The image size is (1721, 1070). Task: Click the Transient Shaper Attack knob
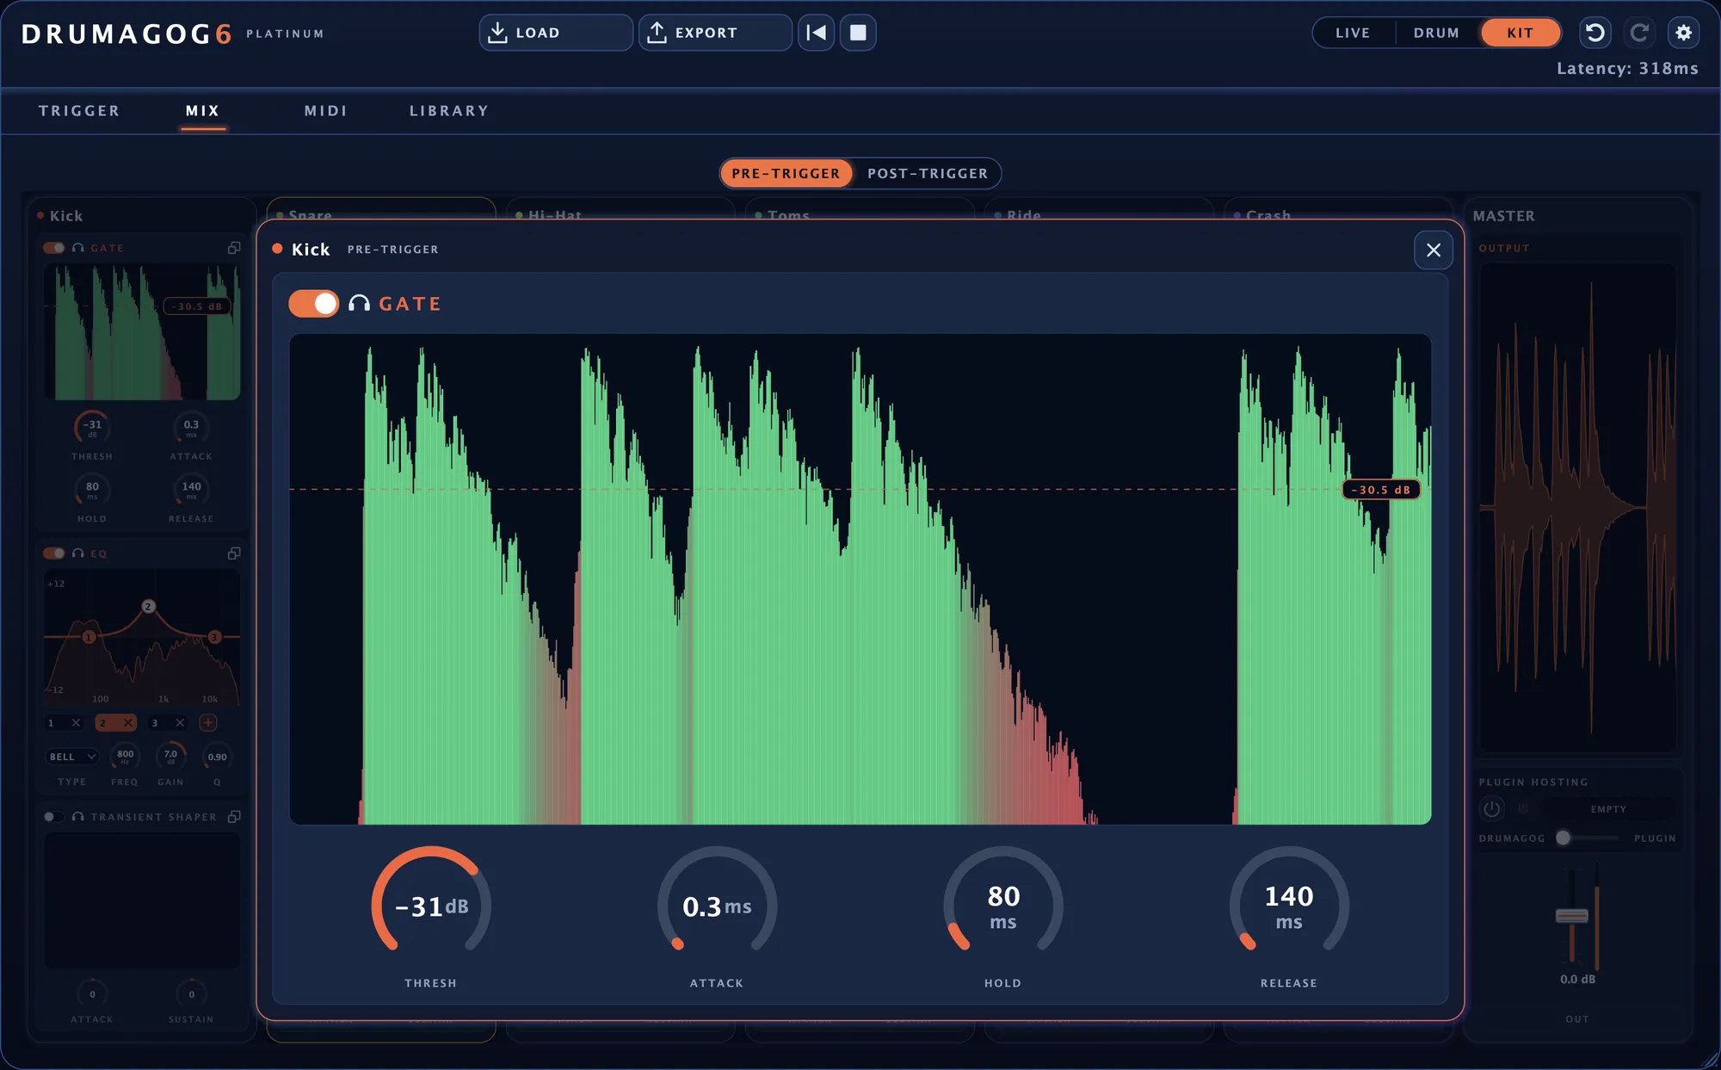tap(93, 994)
